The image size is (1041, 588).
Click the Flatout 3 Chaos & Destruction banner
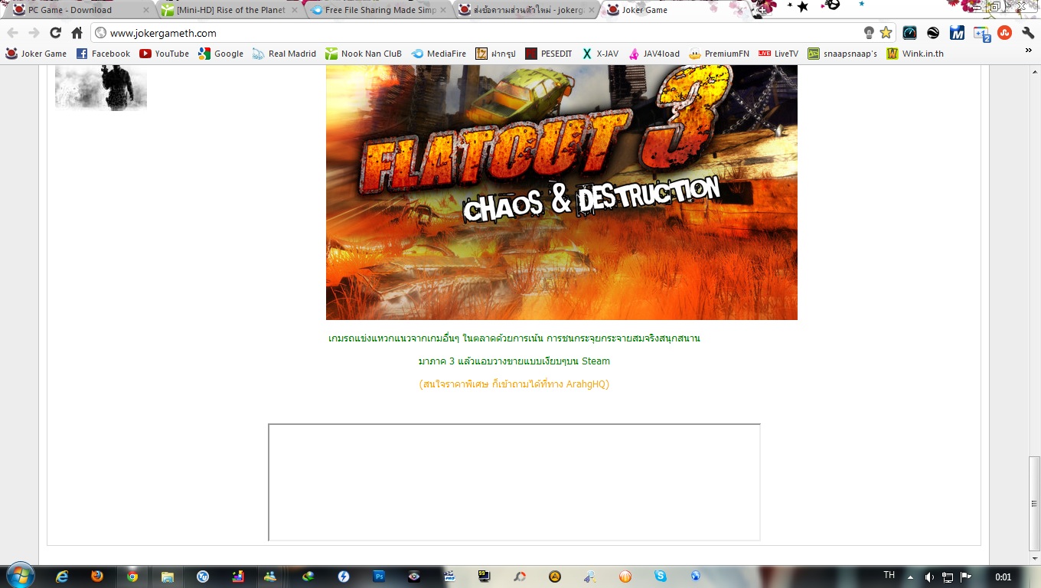click(x=561, y=192)
